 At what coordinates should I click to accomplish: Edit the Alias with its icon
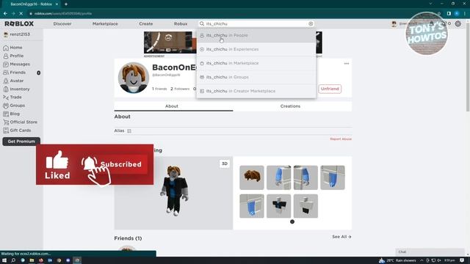click(x=129, y=131)
